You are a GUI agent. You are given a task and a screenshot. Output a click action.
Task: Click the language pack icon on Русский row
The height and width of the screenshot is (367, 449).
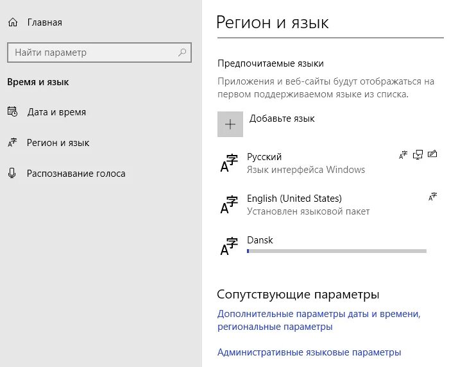click(403, 154)
